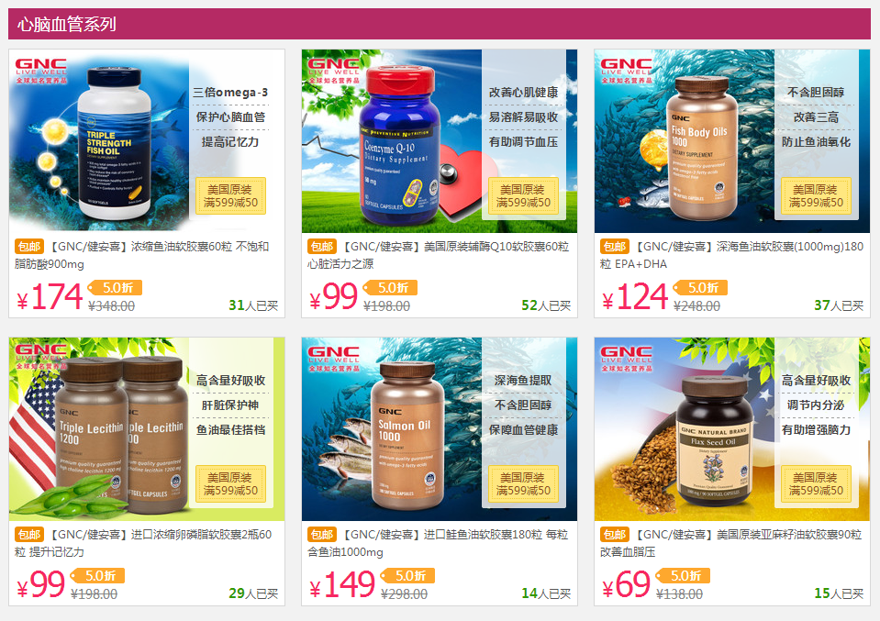Open the 浓缩鱼油软胶囊60粒 product title link
The image size is (880, 621).
[141, 255]
